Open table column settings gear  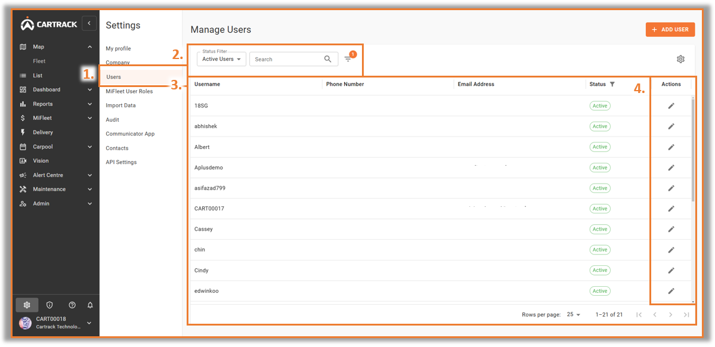[681, 59]
